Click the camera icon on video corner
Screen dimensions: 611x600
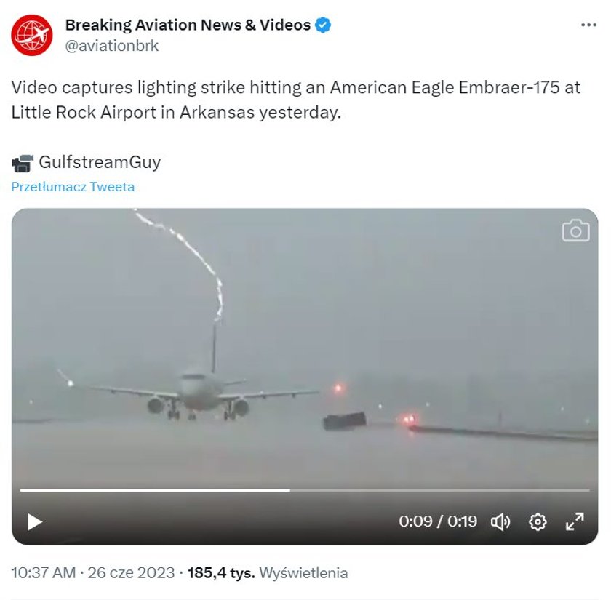tap(575, 231)
